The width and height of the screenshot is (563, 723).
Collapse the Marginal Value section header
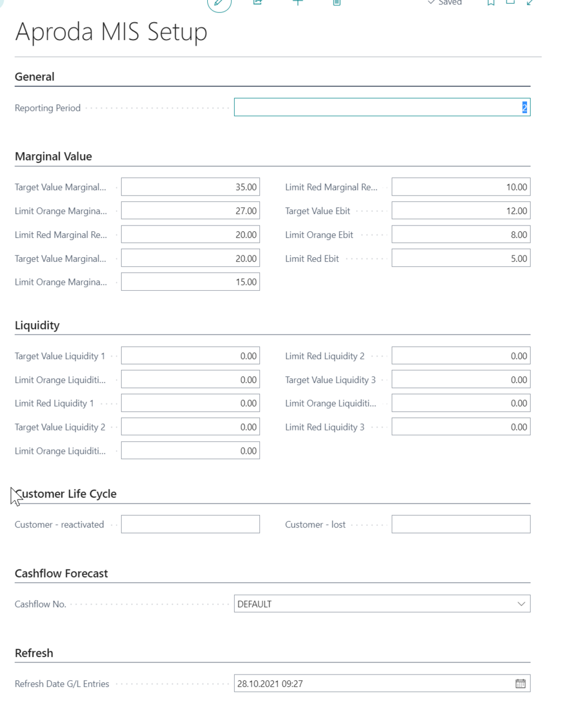click(53, 156)
